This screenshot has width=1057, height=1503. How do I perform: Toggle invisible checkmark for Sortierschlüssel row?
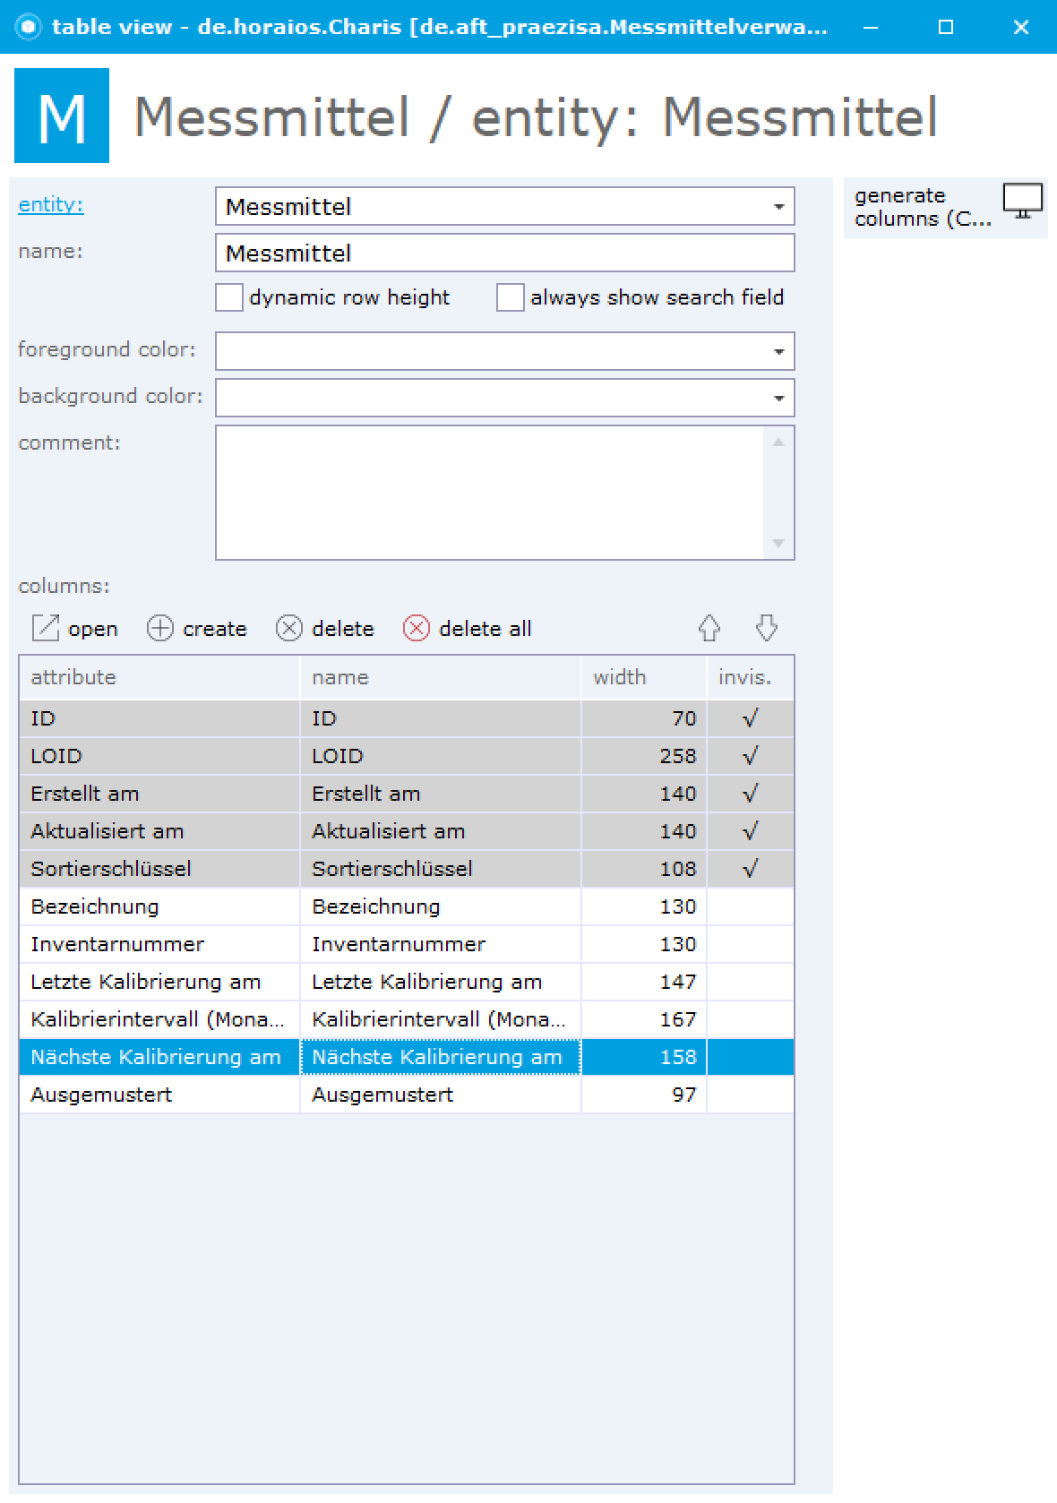751,869
